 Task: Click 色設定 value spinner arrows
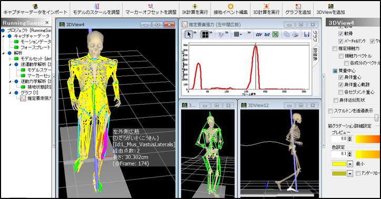click(349, 154)
